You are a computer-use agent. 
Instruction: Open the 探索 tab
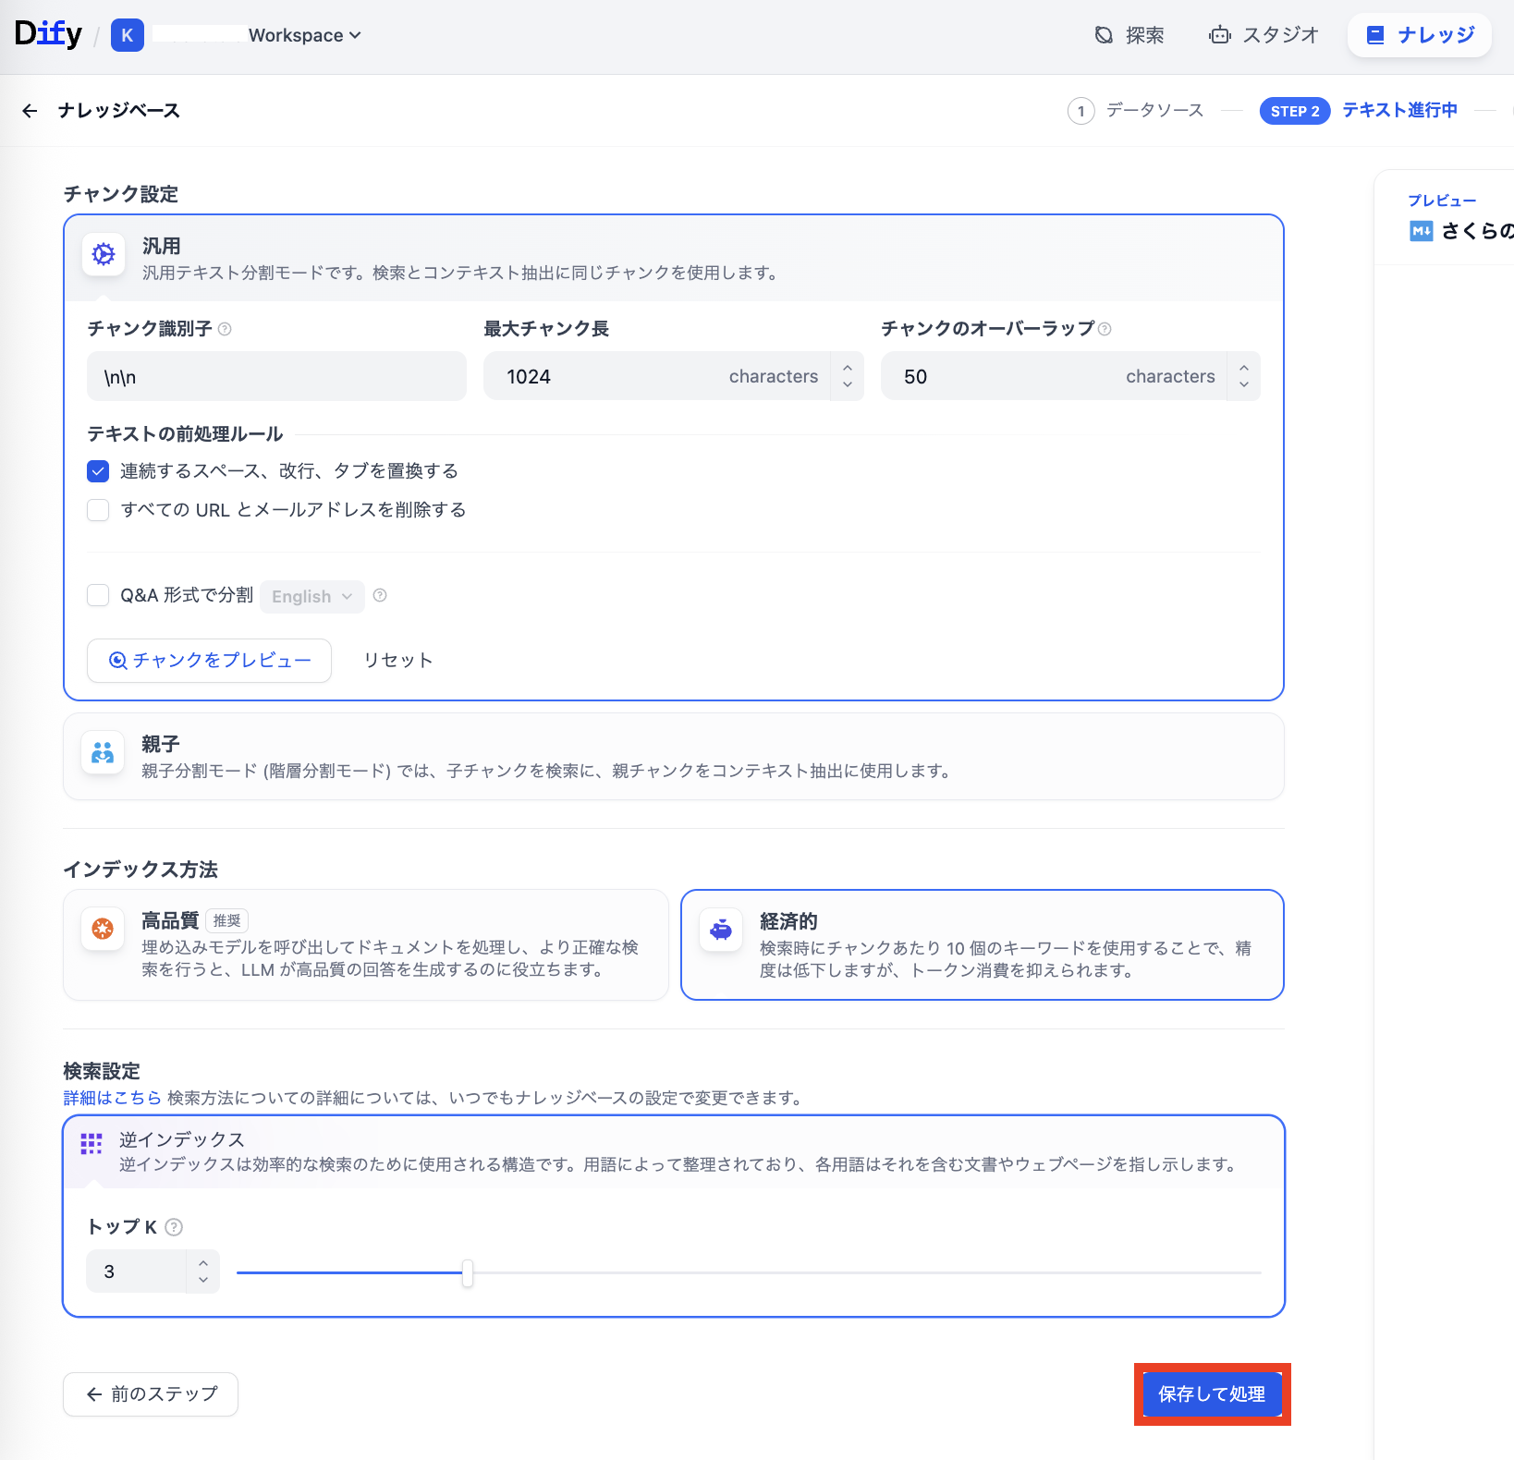click(1129, 35)
